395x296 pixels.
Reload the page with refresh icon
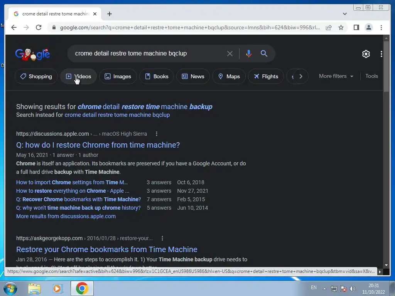tap(39, 27)
